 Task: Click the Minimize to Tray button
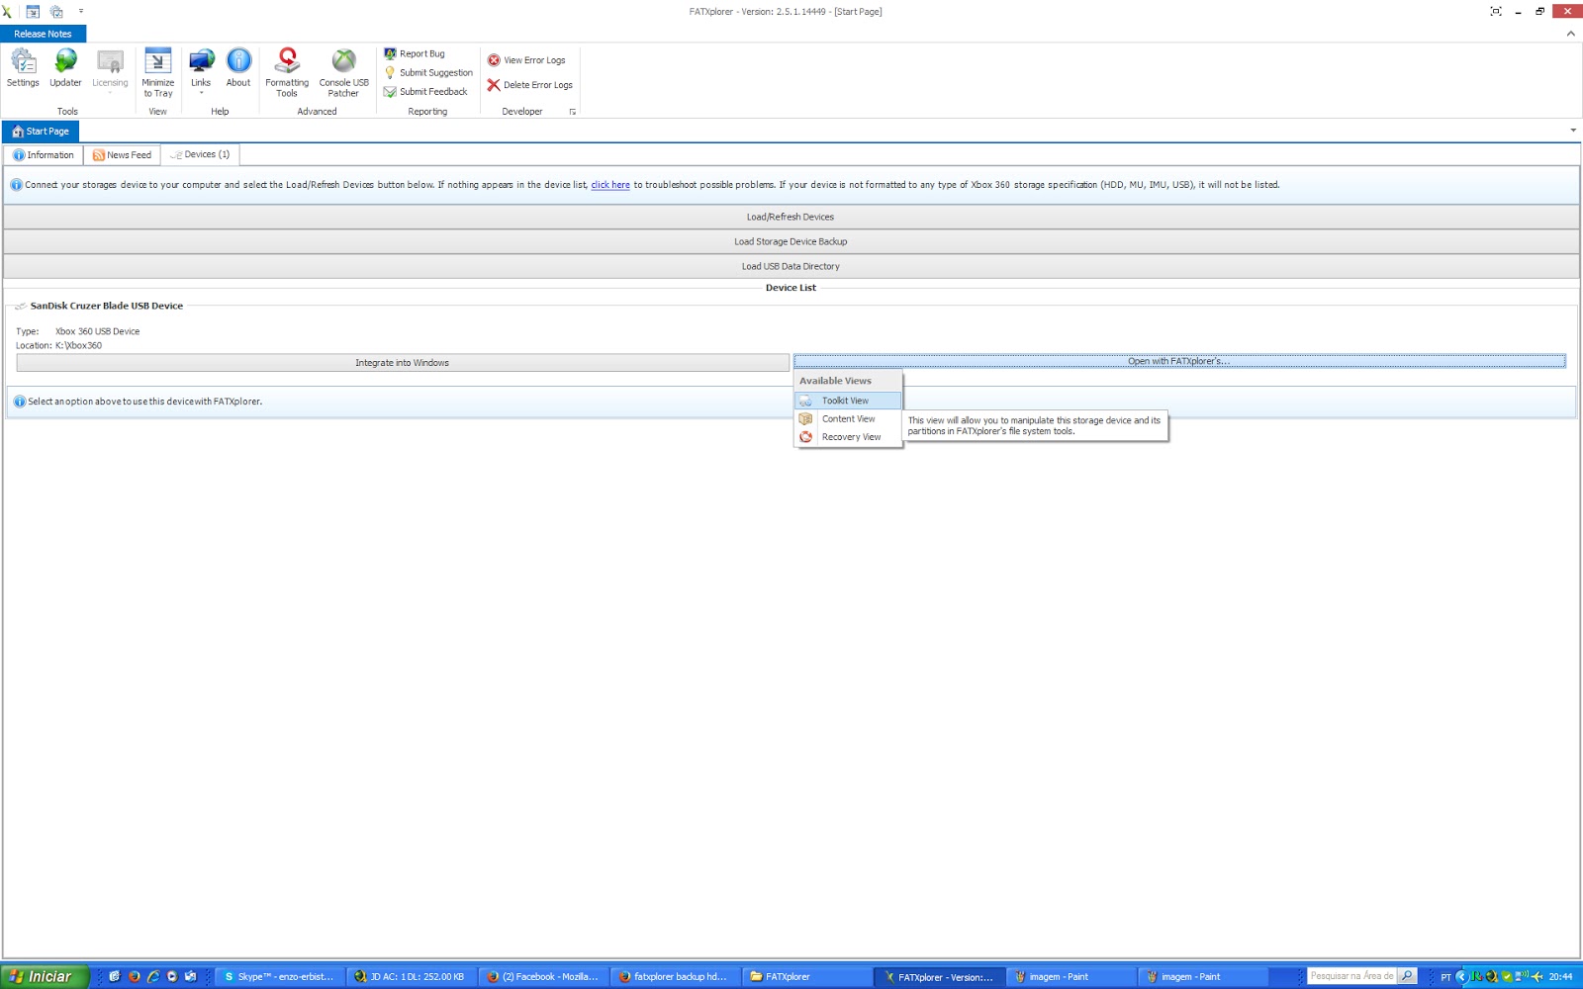tap(157, 72)
